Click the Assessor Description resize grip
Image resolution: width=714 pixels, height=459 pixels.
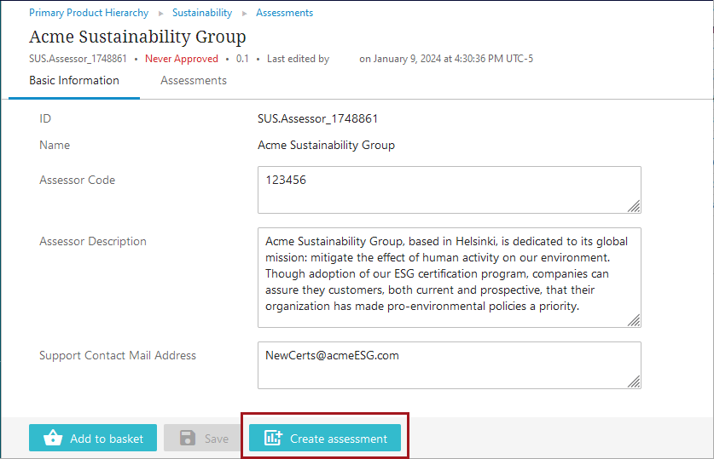tap(634, 320)
